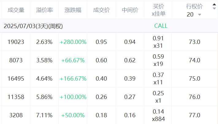
Task: Collapse the 2025/07/03 weekly expiry row
Action: point(33,26)
